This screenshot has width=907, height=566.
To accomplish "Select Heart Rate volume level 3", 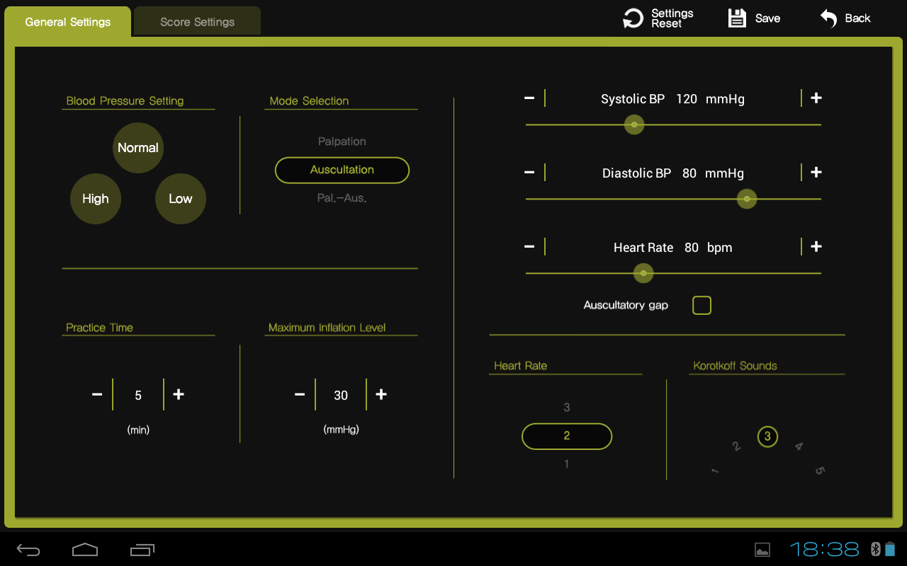I will (567, 408).
